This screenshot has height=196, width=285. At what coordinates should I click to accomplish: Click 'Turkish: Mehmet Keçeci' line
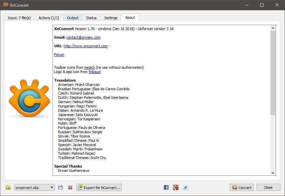[76, 154]
